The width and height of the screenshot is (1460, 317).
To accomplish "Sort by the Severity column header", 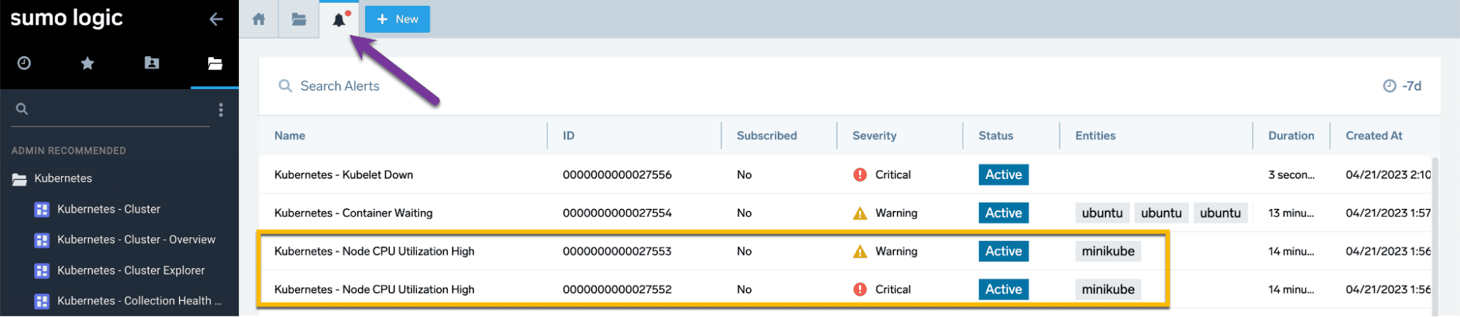I will point(874,136).
